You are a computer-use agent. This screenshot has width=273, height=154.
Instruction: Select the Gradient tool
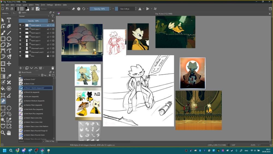[x=3, y=76]
